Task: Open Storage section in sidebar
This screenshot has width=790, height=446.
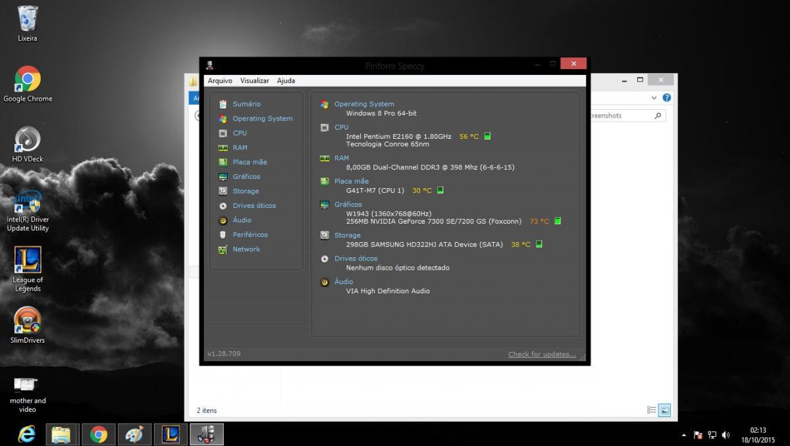Action: 246,191
